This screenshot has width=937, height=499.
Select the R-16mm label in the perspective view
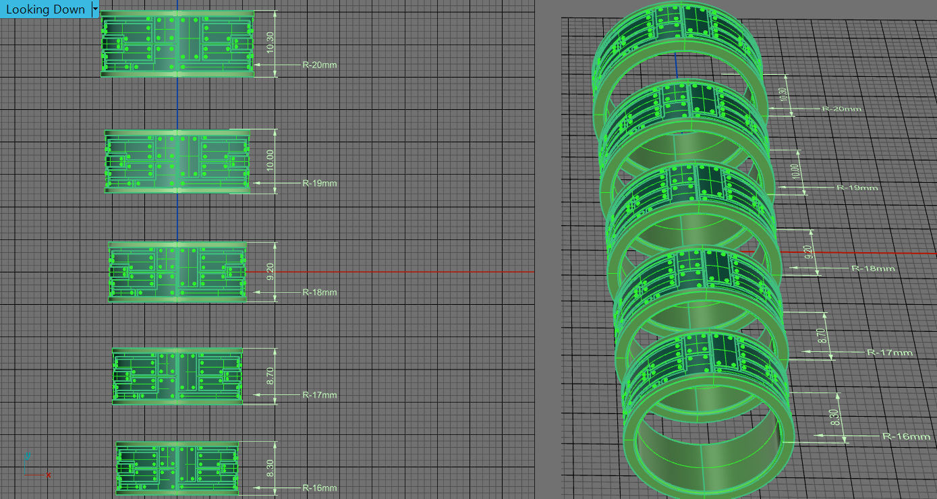pyautogui.click(x=906, y=436)
